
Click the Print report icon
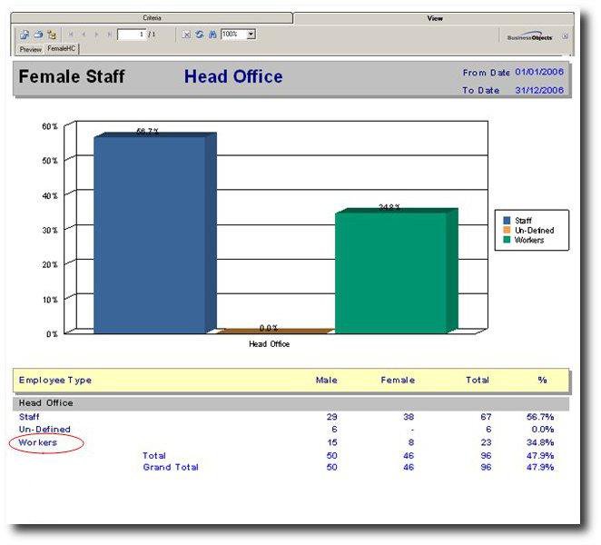38,35
